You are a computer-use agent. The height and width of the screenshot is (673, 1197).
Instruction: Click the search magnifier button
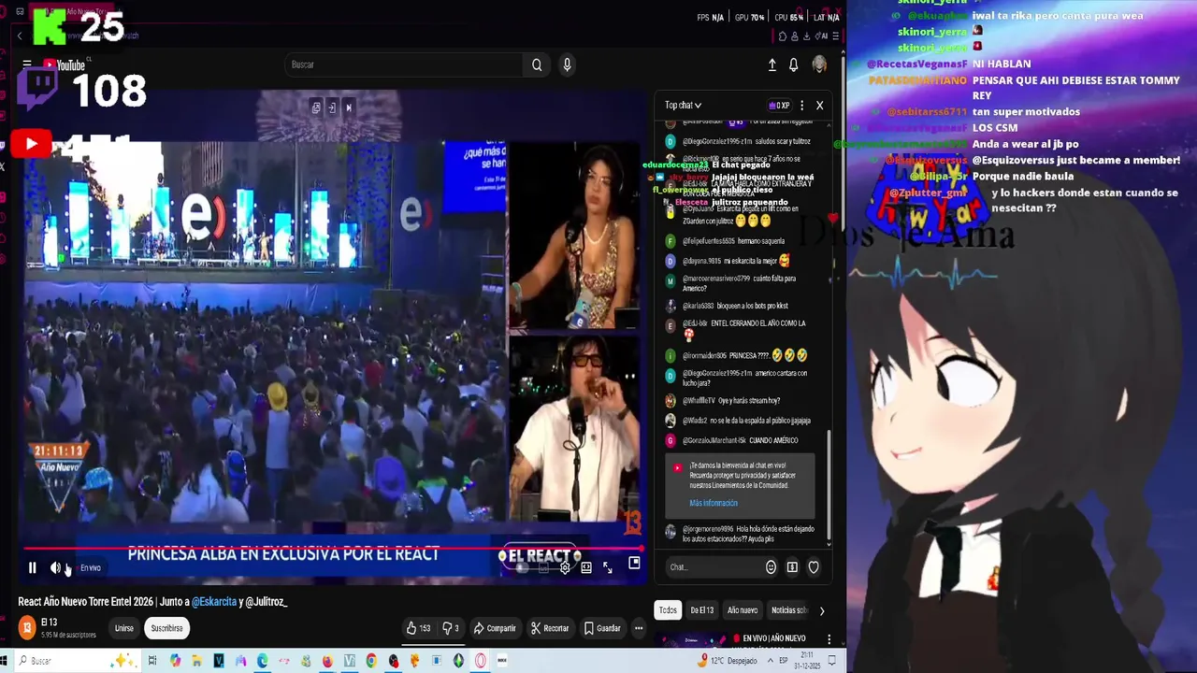pyautogui.click(x=537, y=64)
